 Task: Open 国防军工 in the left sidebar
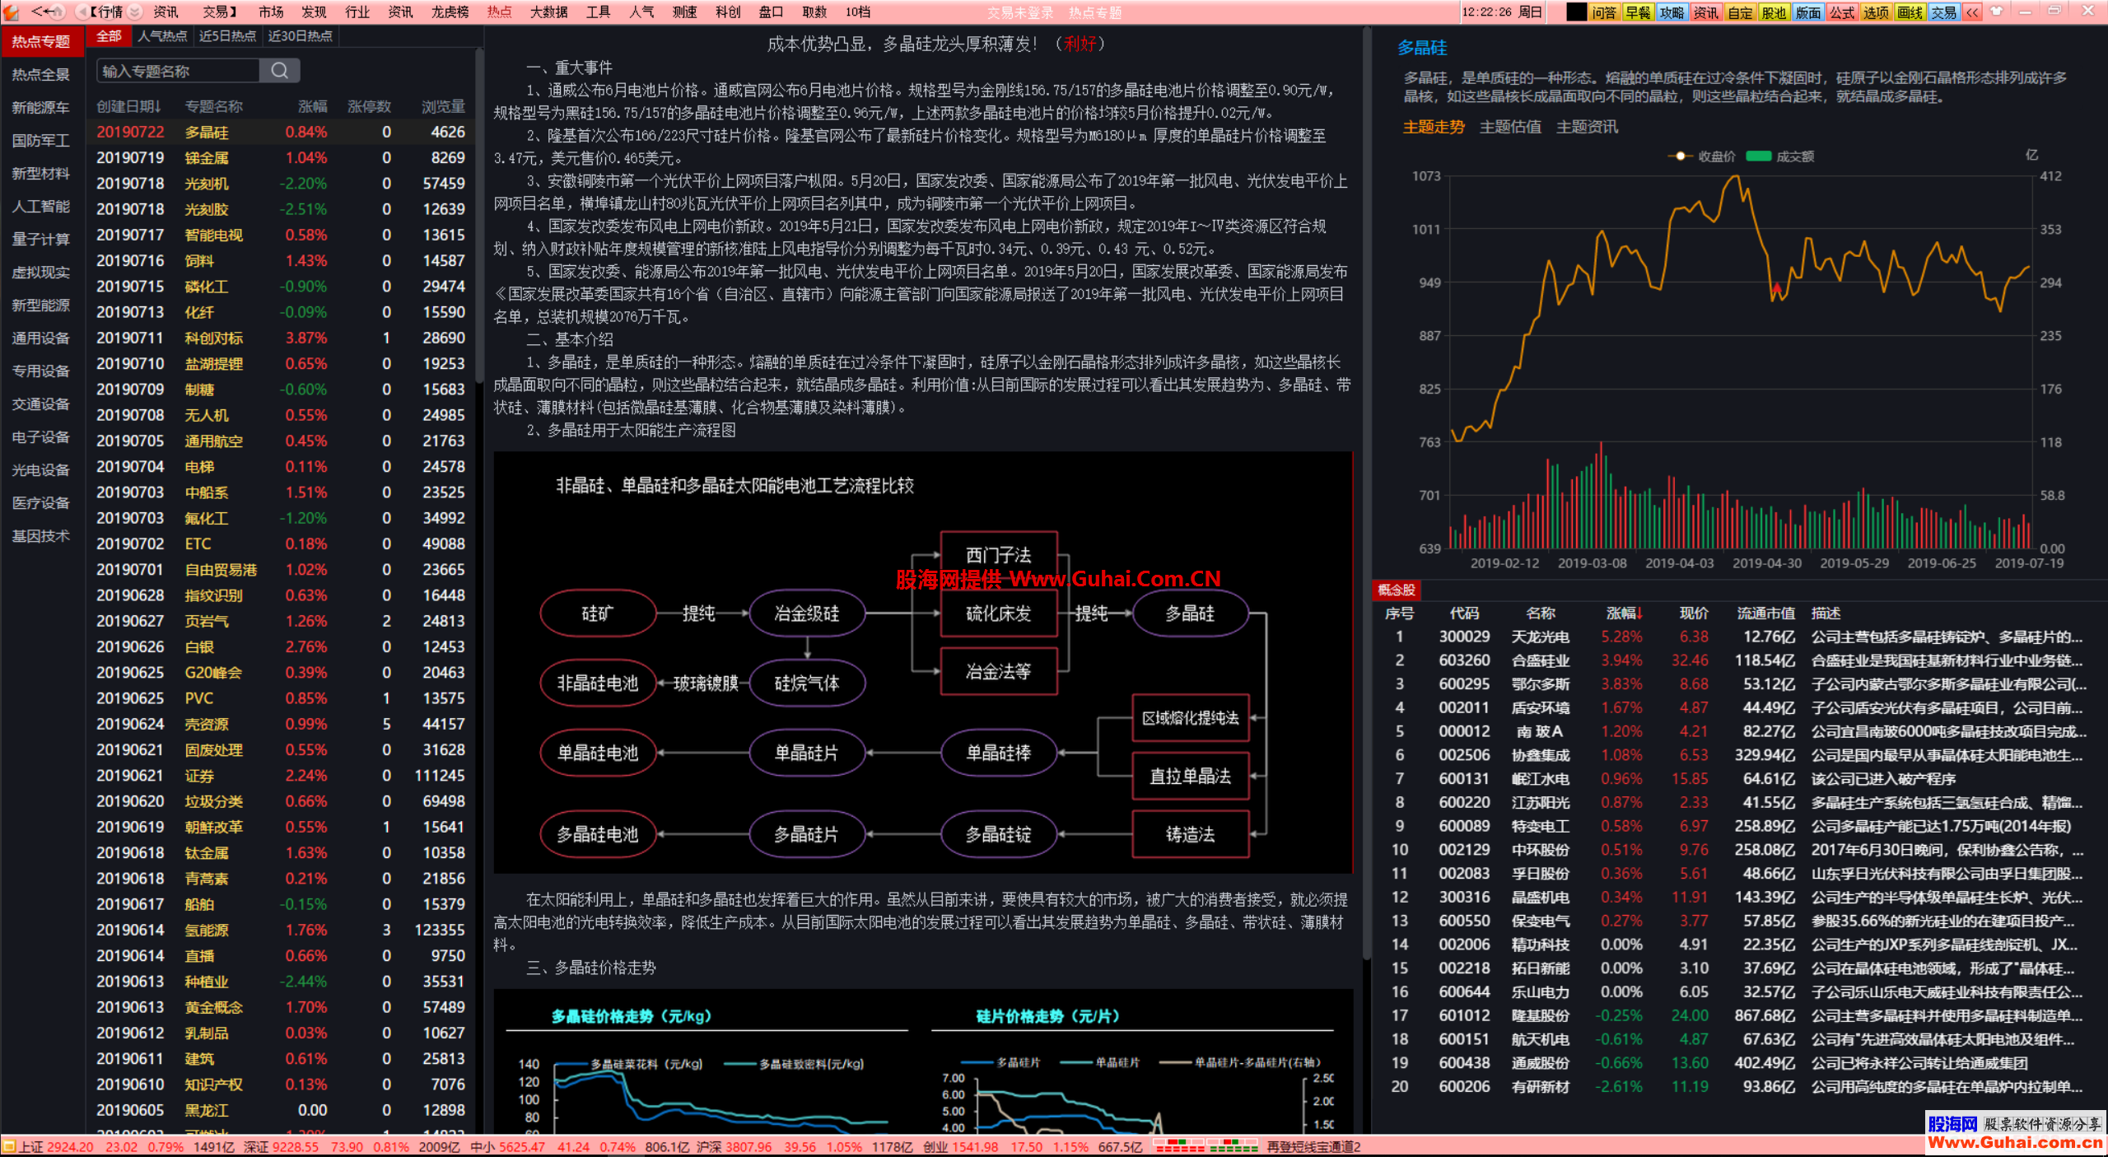(x=40, y=140)
